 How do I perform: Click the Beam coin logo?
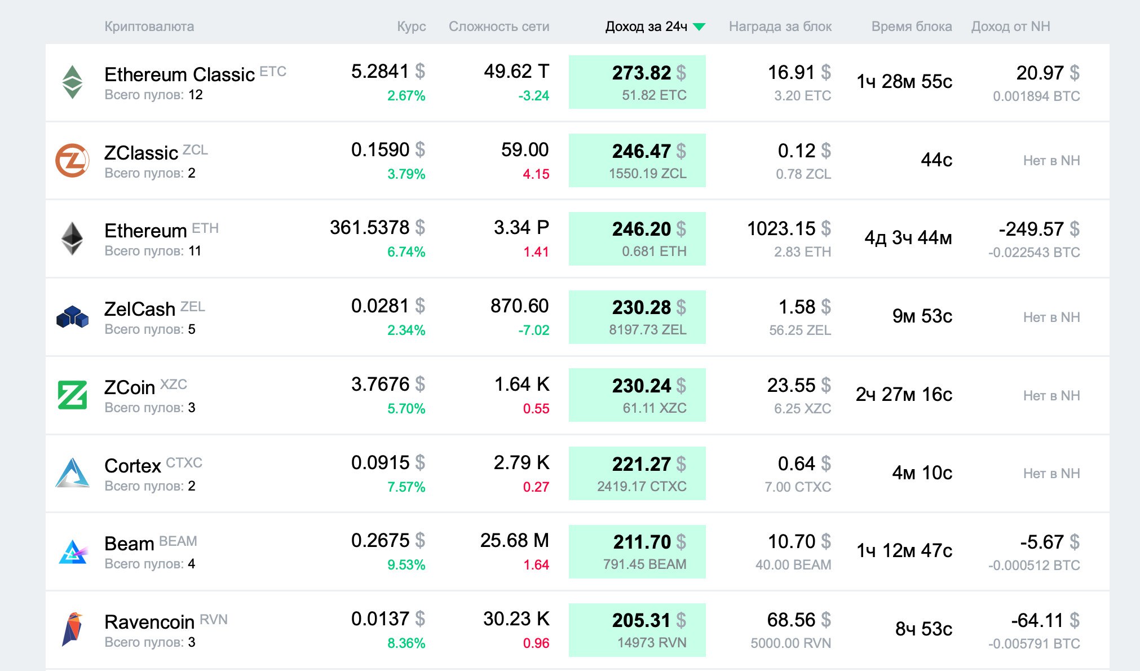click(72, 551)
